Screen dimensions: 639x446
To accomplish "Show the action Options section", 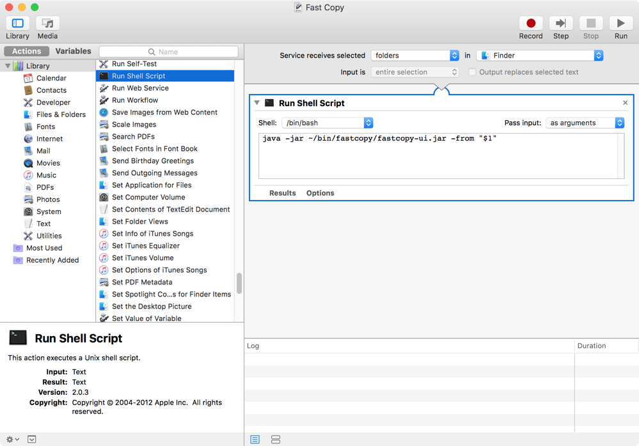I will (x=320, y=194).
